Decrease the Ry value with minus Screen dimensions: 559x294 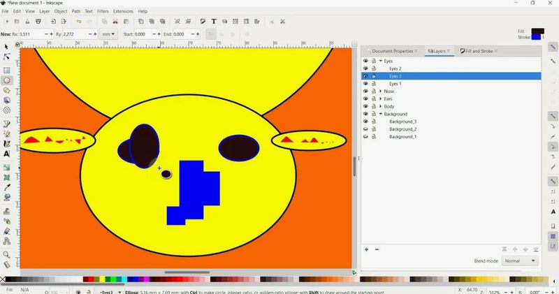pyautogui.click(x=89, y=34)
